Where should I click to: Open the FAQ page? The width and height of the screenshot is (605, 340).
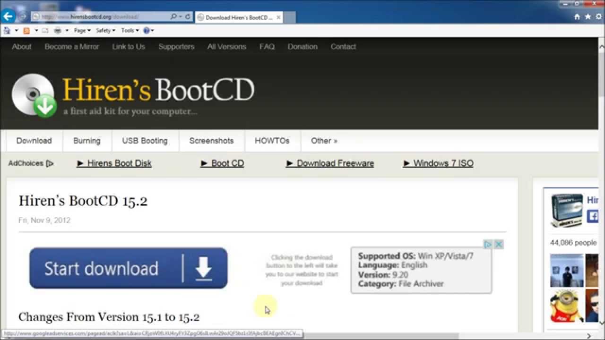point(267,47)
